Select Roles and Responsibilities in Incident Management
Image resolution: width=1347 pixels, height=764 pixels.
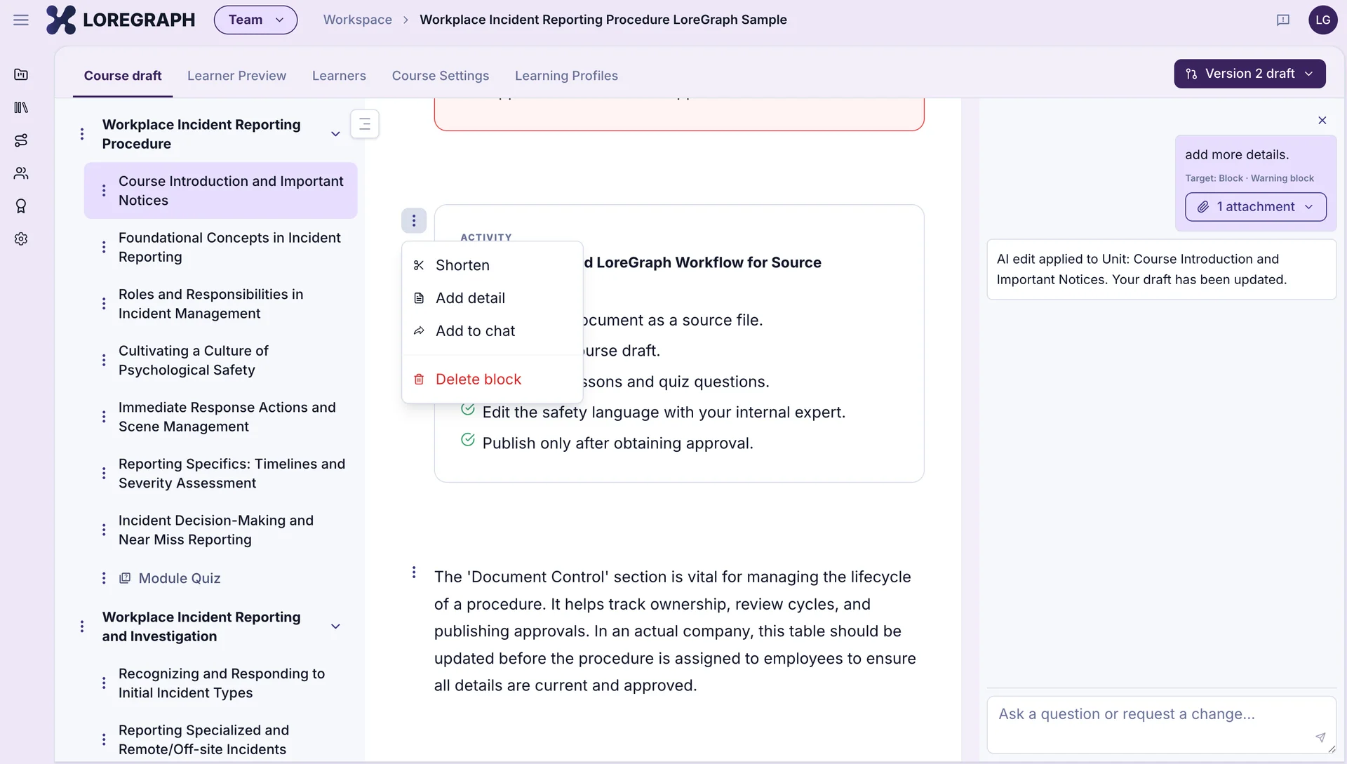point(210,304)
